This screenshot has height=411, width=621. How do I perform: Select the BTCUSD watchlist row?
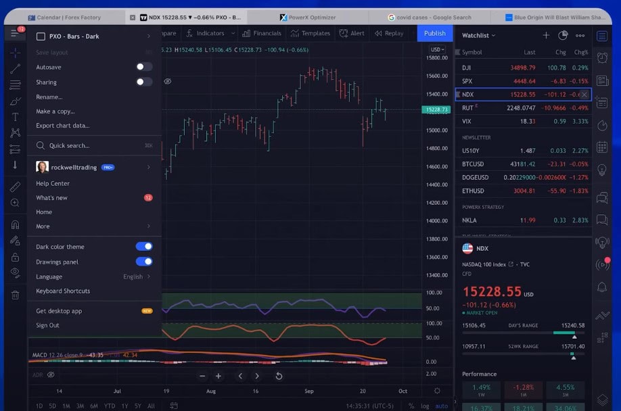click(x=524, y=164)
